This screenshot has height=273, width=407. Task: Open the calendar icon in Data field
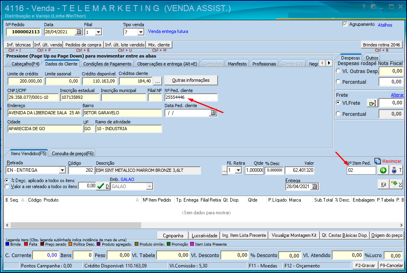click(78, 32)
